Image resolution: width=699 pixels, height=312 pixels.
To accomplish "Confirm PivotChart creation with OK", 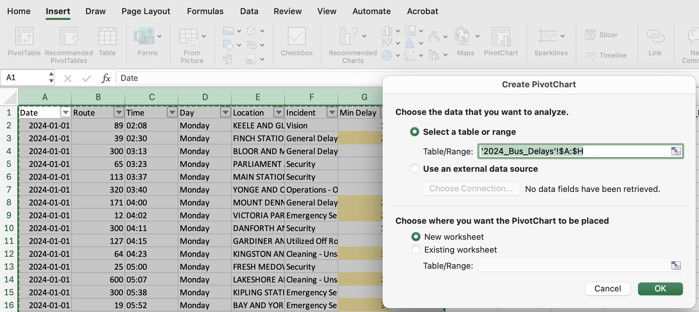I will coord(660,289).
